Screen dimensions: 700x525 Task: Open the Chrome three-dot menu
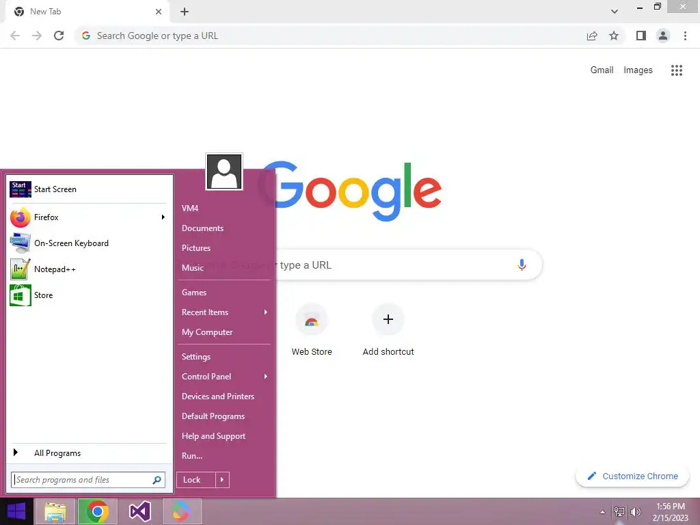(x=685, y=36)
